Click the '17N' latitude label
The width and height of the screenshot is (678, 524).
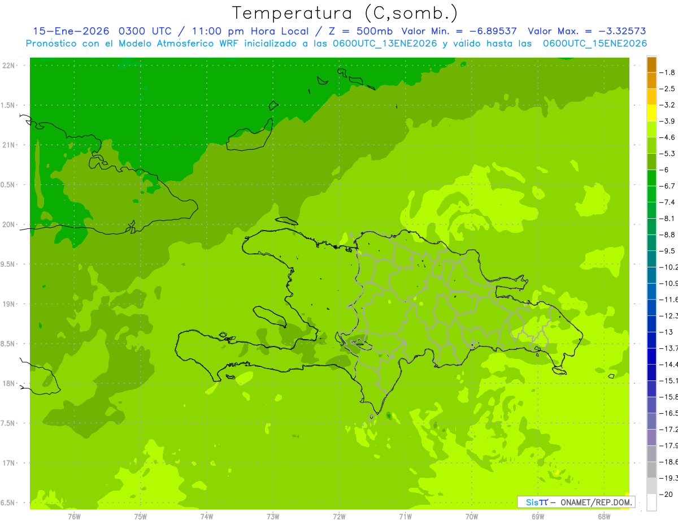click(8, 463)
